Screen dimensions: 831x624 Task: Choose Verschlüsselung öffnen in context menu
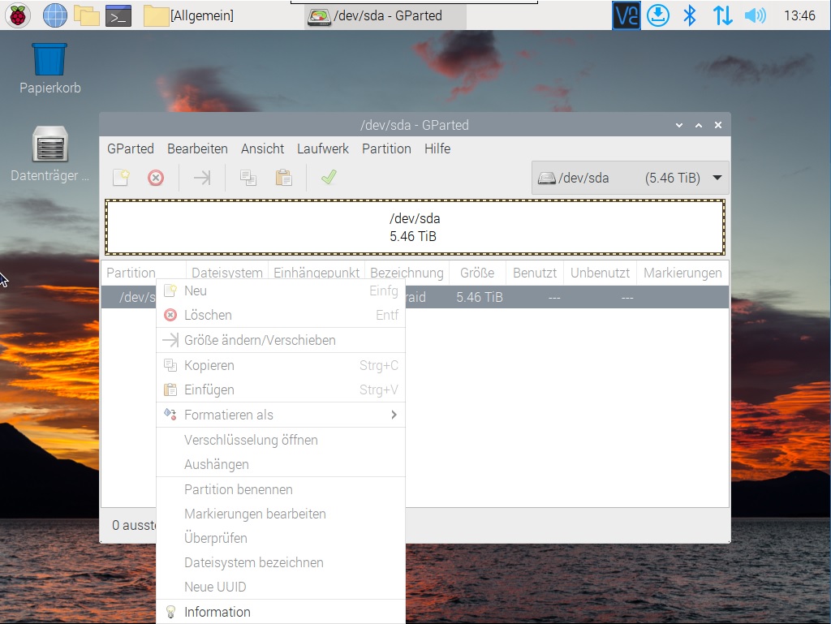click(281, 440)
